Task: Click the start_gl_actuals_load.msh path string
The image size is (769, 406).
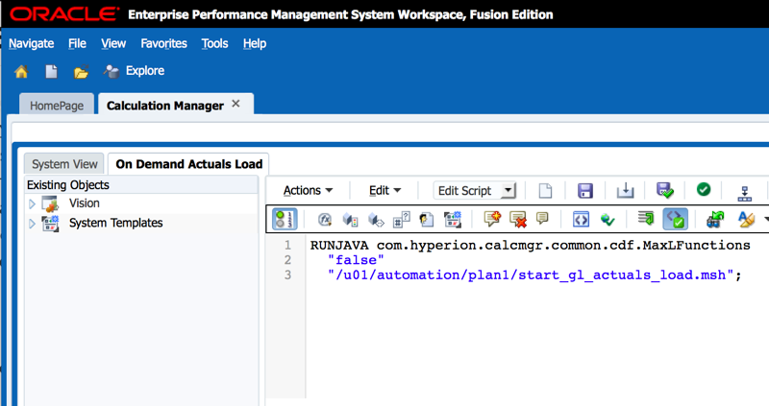Action: click(x=531, y=275)
